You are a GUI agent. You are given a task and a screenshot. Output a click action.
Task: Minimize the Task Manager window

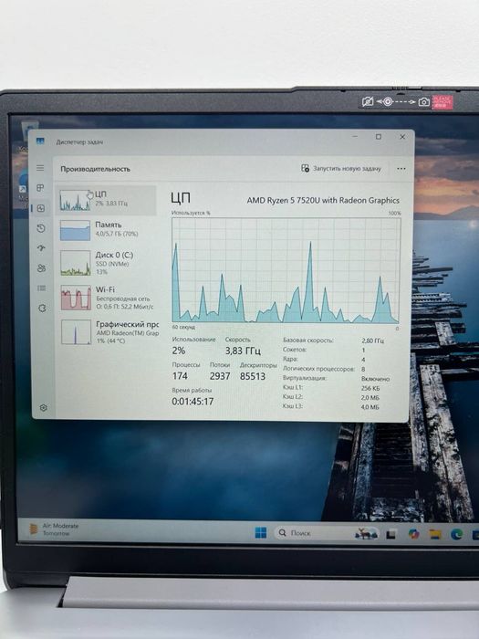[356, 137]
